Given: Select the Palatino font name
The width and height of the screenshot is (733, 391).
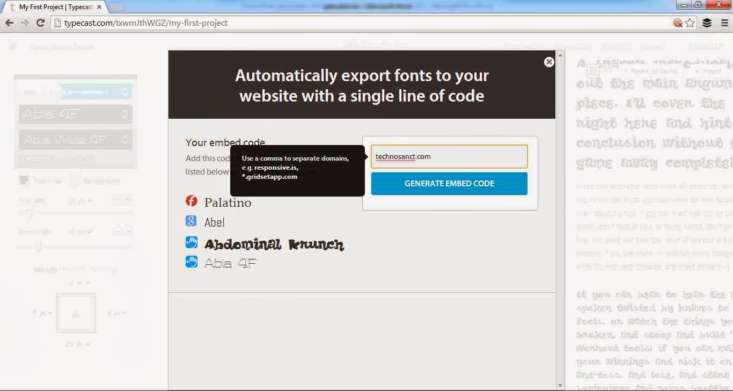Looking at the screenshot, I should pyautogui.click(x=228, y=202).
